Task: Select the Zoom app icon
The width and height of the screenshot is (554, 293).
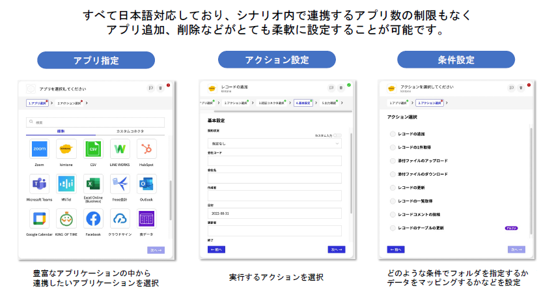Action: pyautogui.click(x=39, y=149)
